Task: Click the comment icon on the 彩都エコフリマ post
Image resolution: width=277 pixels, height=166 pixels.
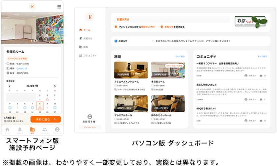Action: pos(261,76)
